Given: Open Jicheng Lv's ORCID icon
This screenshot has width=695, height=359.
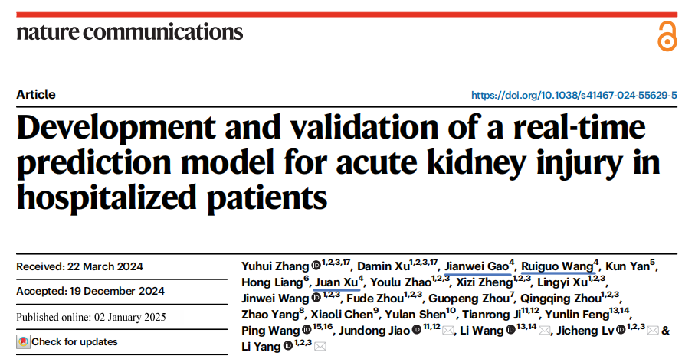Looking at the screenshot, I should tap(621, 330).
